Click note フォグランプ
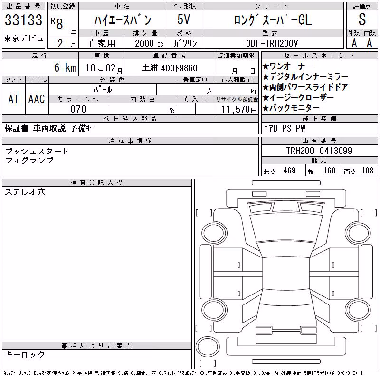Screen dimensions: 380x380 [29, 160]
